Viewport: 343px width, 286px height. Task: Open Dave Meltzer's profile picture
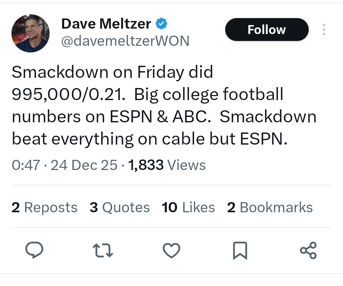pos(30,33)
